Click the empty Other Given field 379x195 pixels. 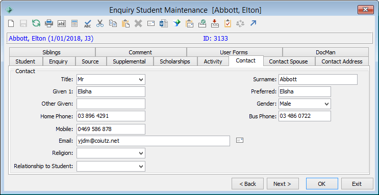pyautogui.click(x=111, y=104)
